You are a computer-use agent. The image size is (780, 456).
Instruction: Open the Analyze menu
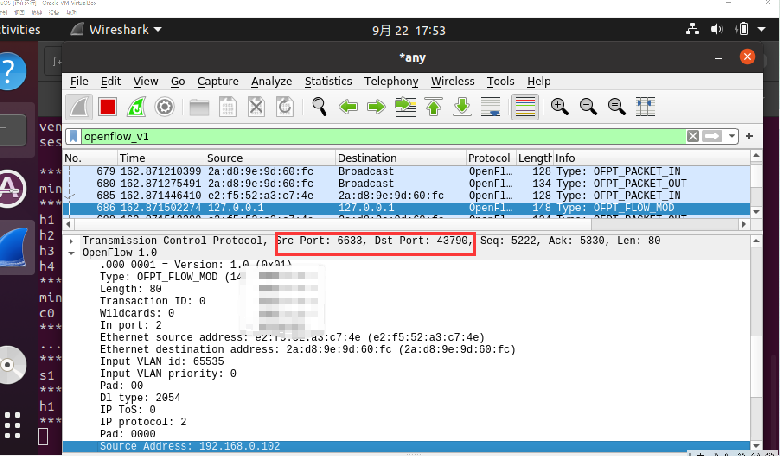[x=272, y=81]
